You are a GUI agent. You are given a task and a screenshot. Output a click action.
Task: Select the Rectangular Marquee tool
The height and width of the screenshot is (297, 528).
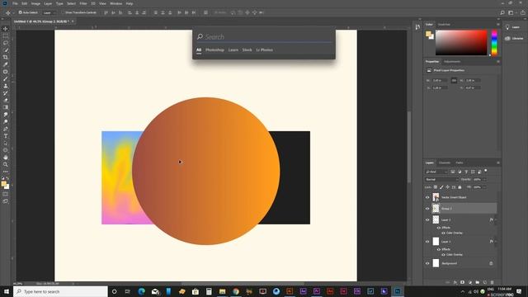(6, 35)
